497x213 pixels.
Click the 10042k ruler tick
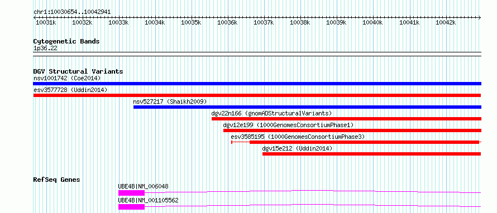(446, 22)
